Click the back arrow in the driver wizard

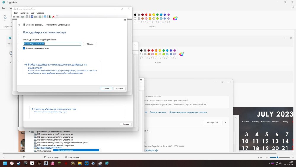coord(20,25)
